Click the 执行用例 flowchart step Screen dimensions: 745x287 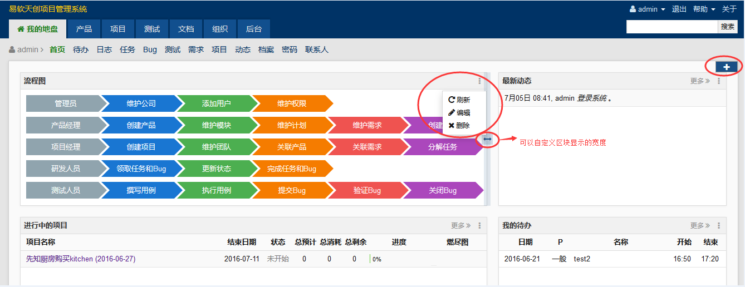click(217, 190)
